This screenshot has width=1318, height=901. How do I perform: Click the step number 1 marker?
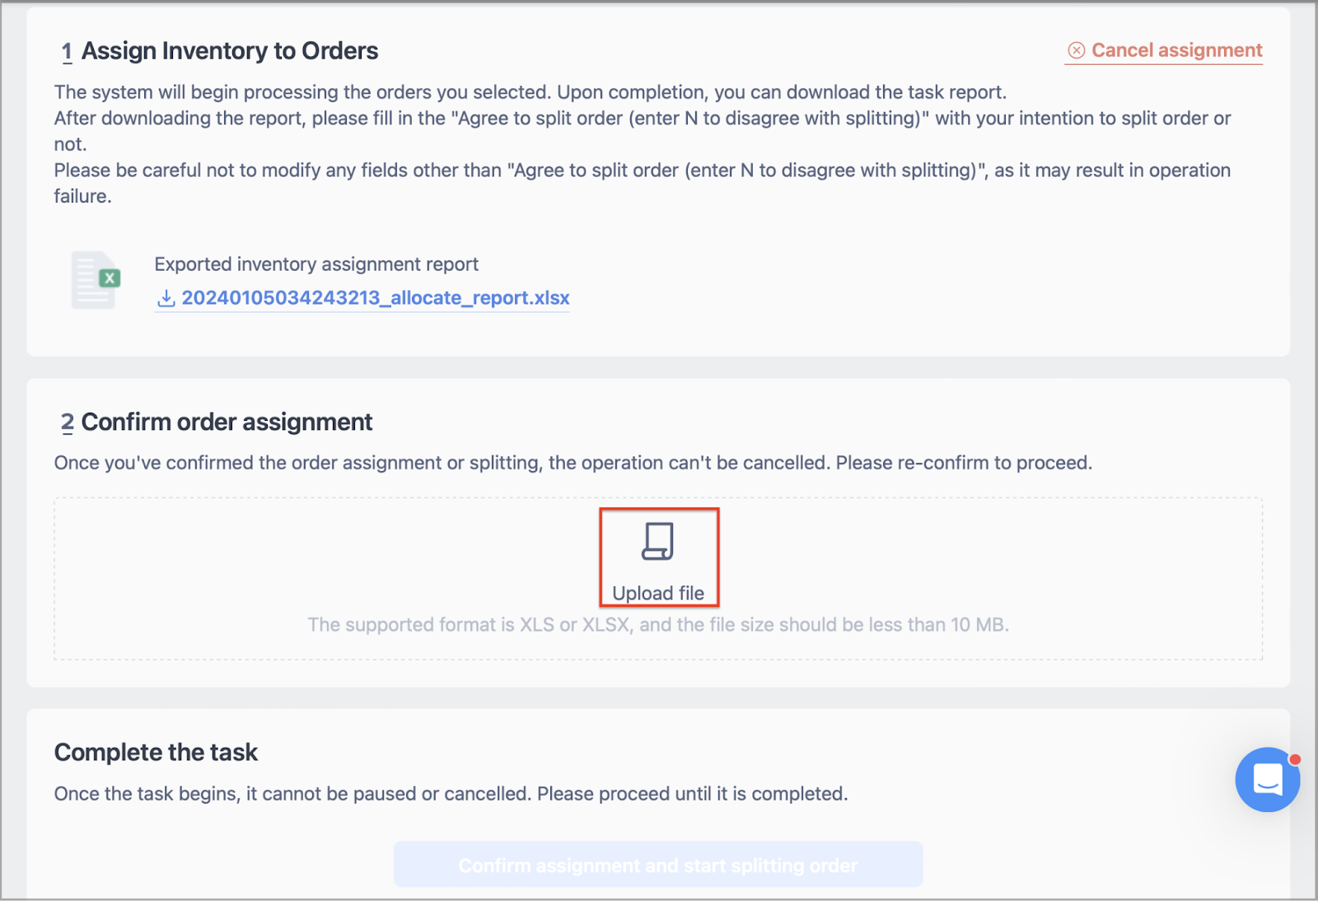point(67,52)
